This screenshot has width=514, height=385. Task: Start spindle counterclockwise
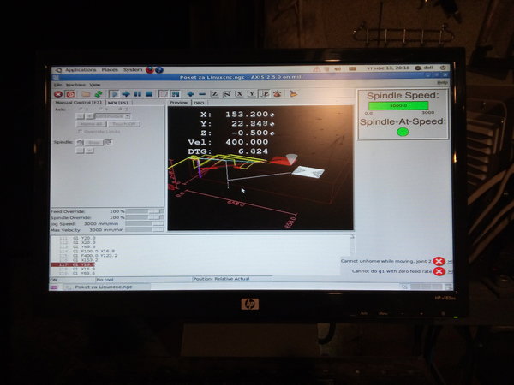point(80,143)
